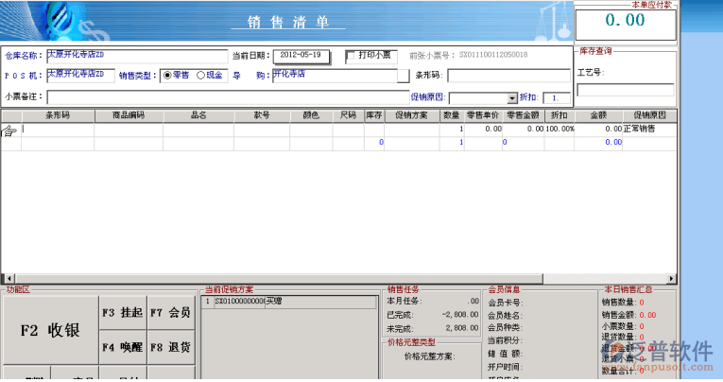This screenshot has height=382, width=723.
Task: Click the 销售清单 title heading
Action: (x=288, y=22)
